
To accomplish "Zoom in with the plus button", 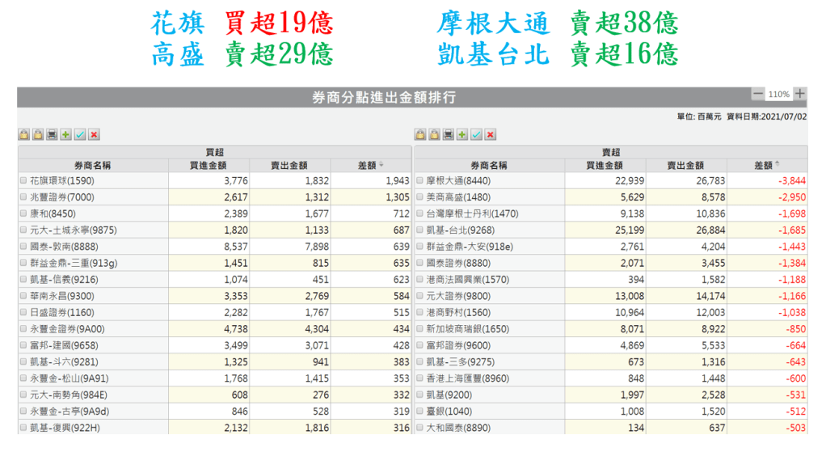I will [800, 94].
